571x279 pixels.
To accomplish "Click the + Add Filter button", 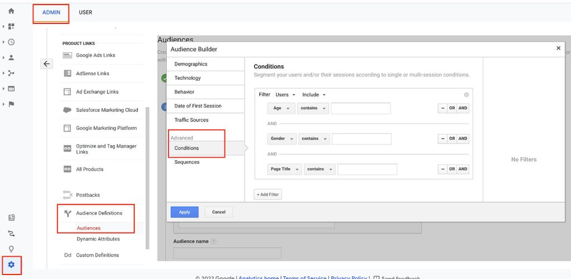I will (x=268, y=194).
